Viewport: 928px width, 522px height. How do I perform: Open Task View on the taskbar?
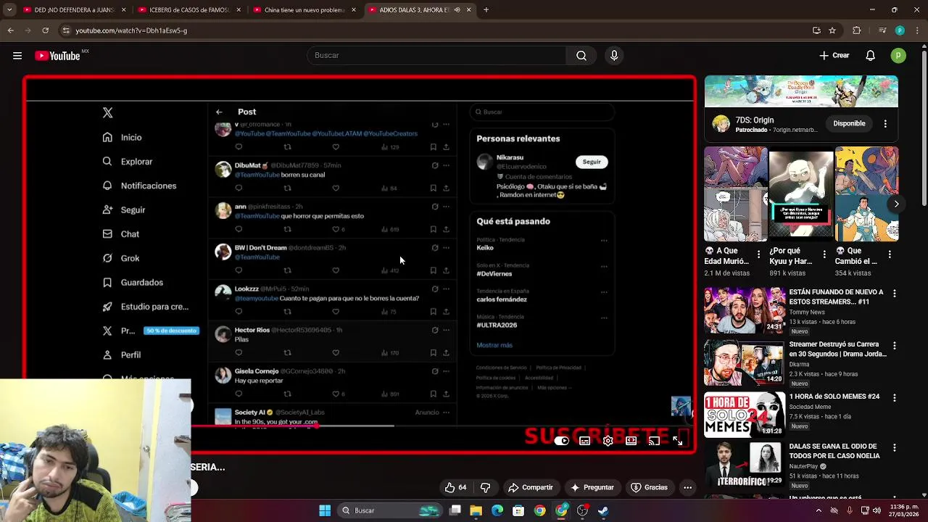pos(455,510)
